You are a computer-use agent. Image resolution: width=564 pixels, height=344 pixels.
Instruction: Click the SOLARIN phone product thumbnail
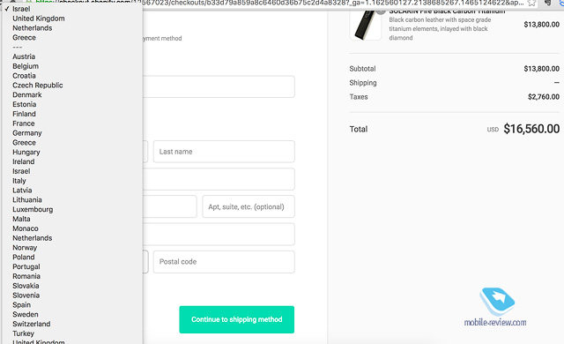click(x=366, y=25)
